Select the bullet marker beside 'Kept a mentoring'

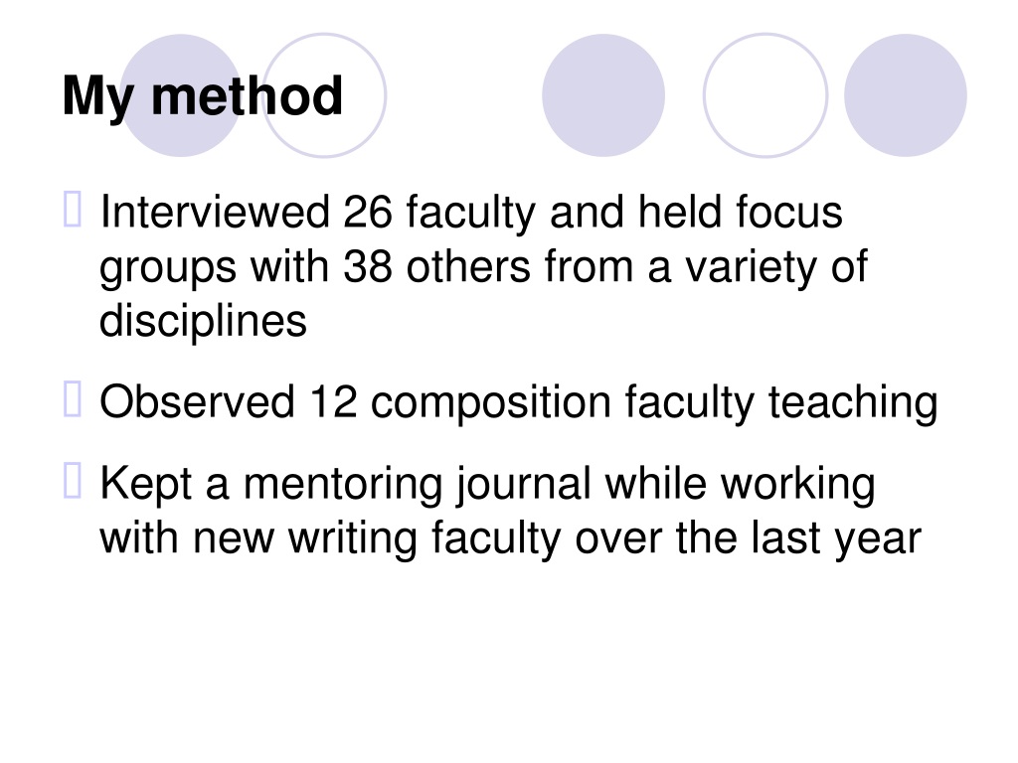tap(73, 481)
